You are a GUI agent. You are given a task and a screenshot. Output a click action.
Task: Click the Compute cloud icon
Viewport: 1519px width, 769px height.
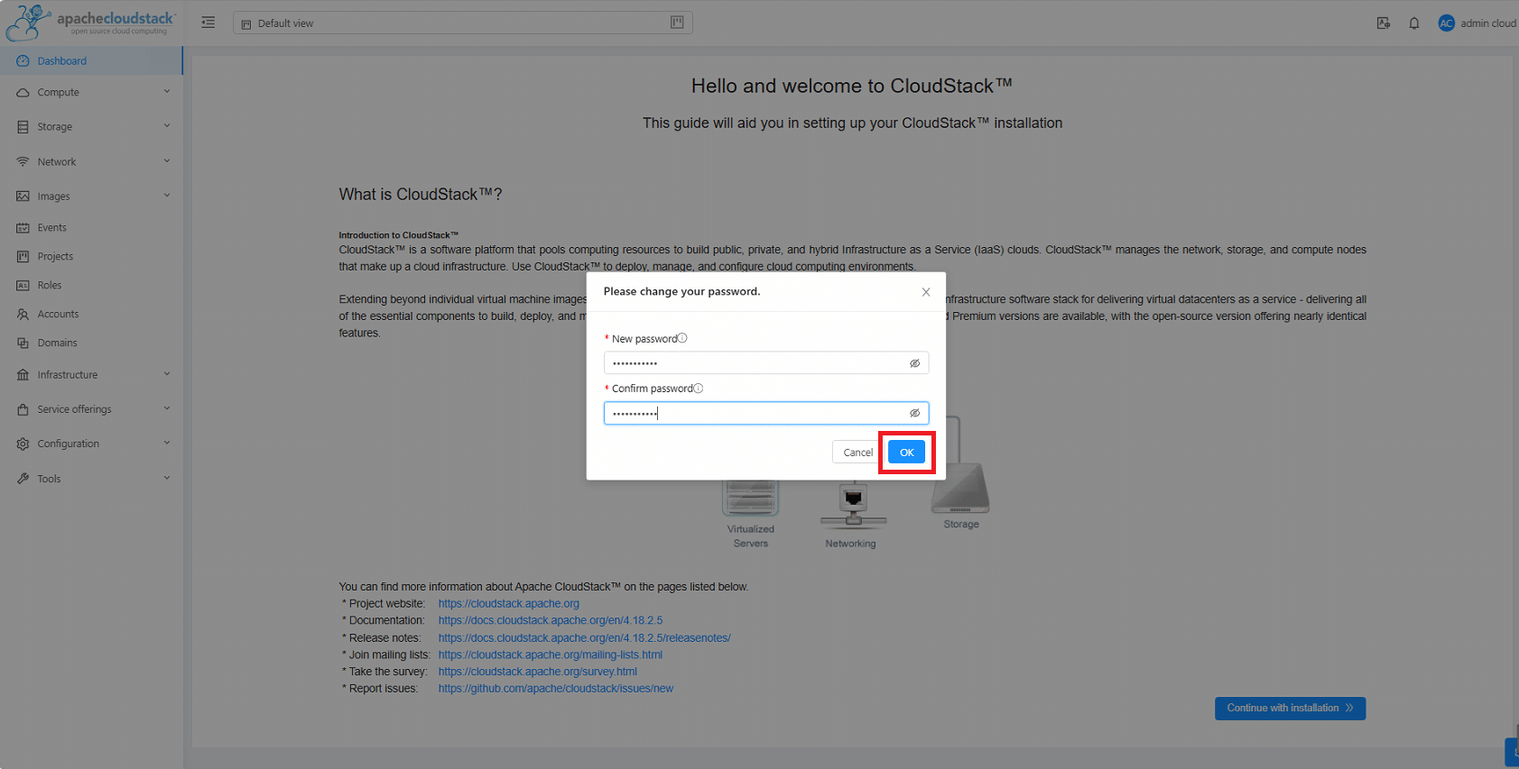point(23,93)
